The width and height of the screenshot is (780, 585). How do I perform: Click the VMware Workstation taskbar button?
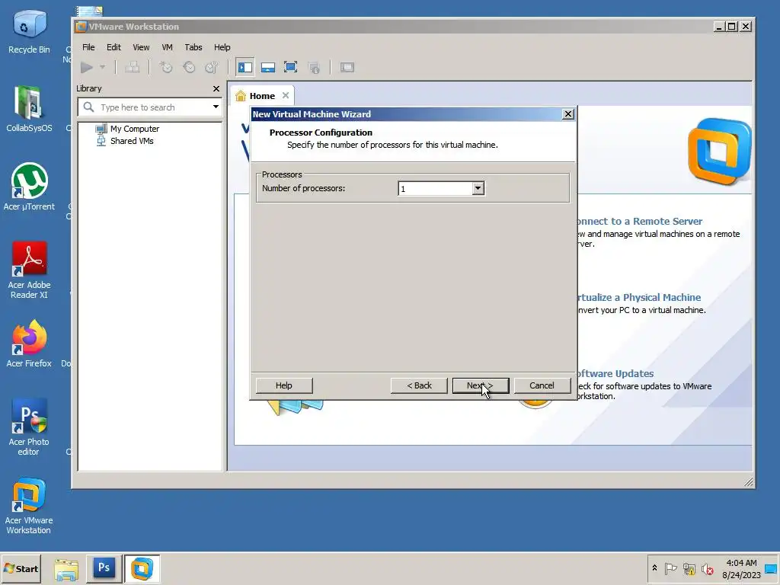(142, 568)
